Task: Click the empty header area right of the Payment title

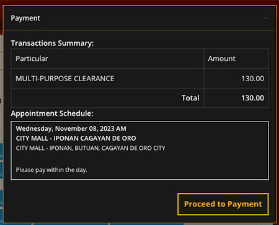Action: coord(151,18)
